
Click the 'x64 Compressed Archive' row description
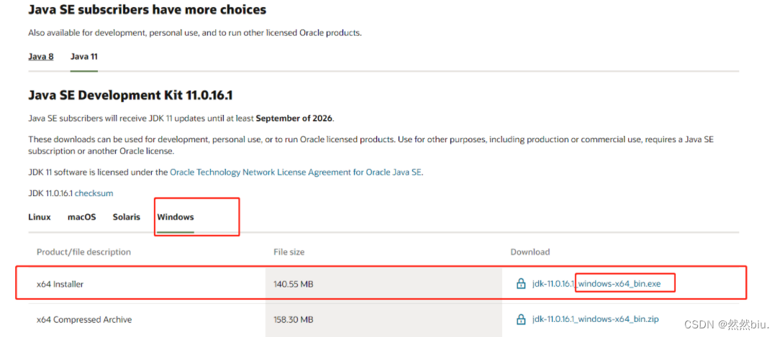(x=84, y=320)
